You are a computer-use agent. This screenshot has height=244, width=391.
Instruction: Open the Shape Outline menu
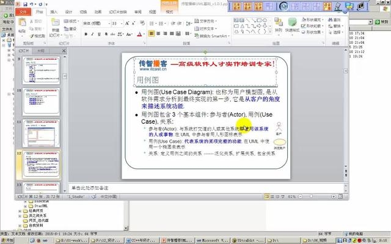[312, 26]
